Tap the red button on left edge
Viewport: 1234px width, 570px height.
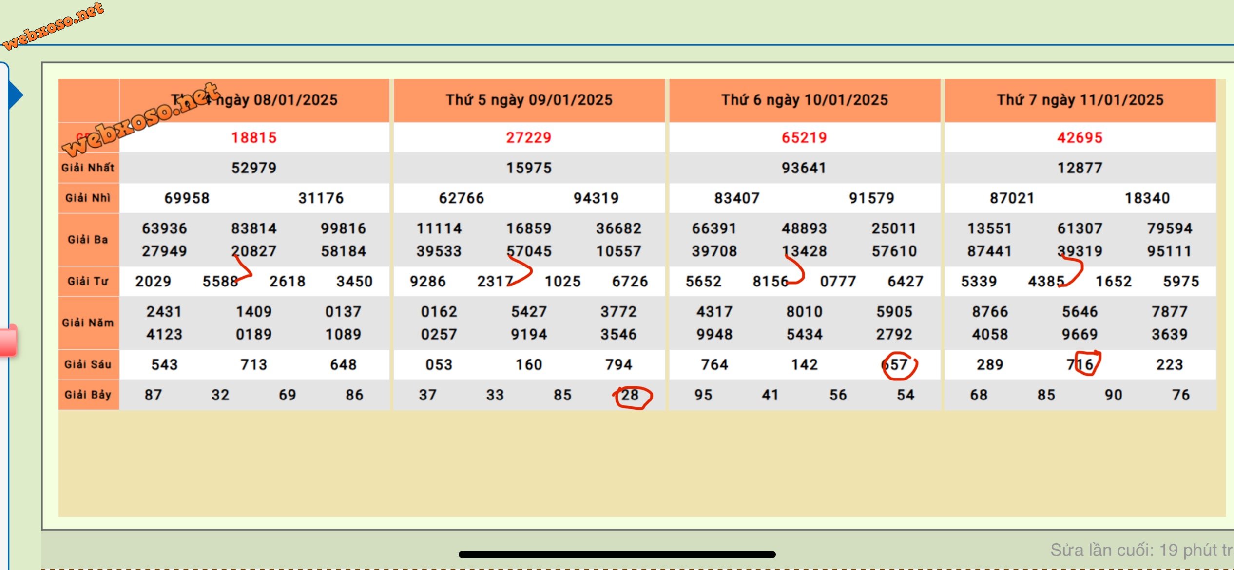tap(8, 341)
